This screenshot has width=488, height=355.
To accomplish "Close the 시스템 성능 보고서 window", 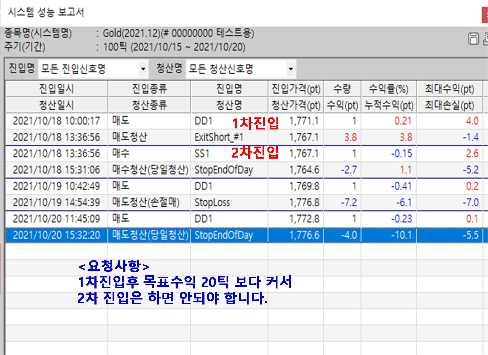I will click(485, 15).
